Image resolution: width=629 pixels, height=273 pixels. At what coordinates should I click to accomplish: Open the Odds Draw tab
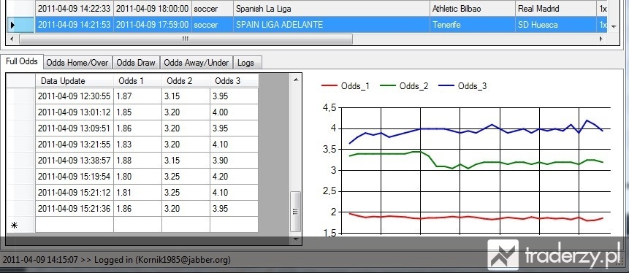[136, 63]
